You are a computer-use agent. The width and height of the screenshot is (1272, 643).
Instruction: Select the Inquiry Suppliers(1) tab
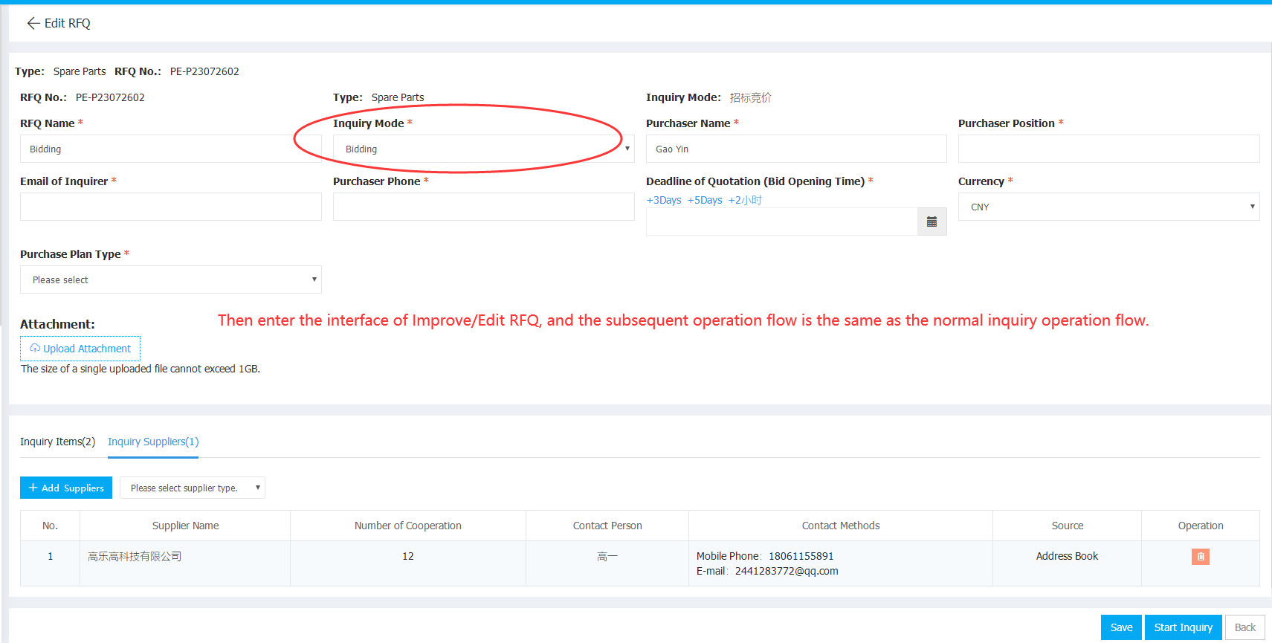[x=153, y=442]
